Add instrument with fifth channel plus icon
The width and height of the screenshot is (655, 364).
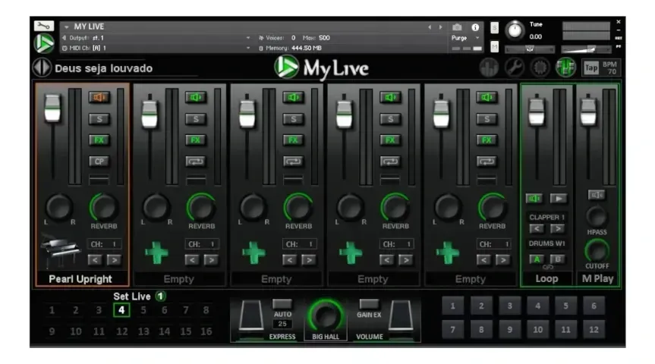pyautogui.click(x=447, y=253)
